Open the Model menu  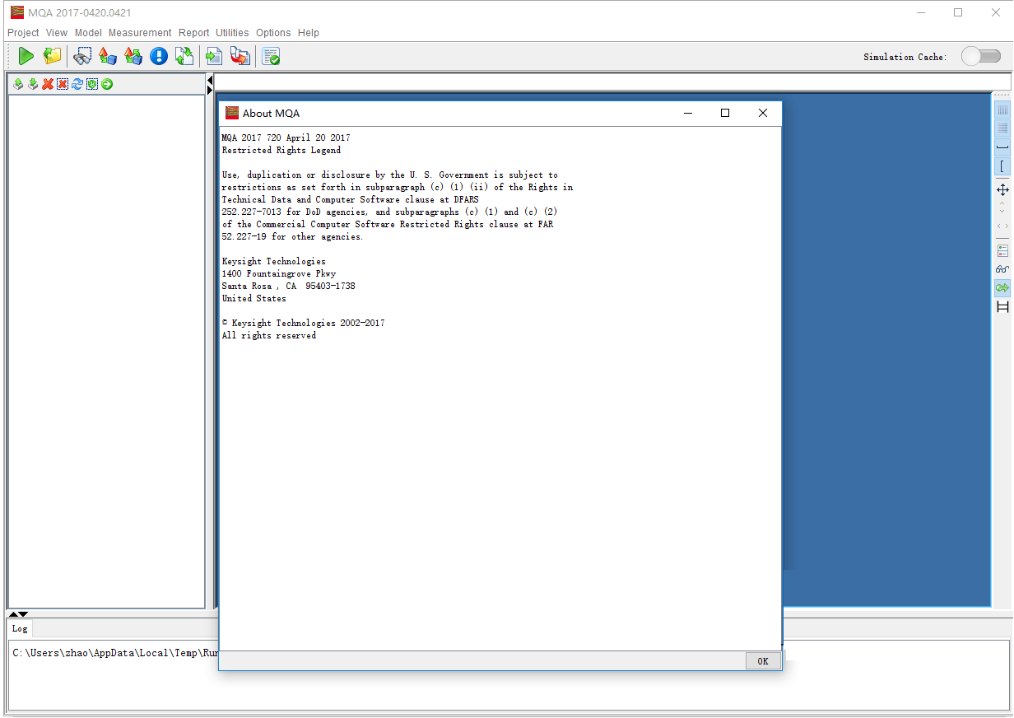tap(88, 33)
